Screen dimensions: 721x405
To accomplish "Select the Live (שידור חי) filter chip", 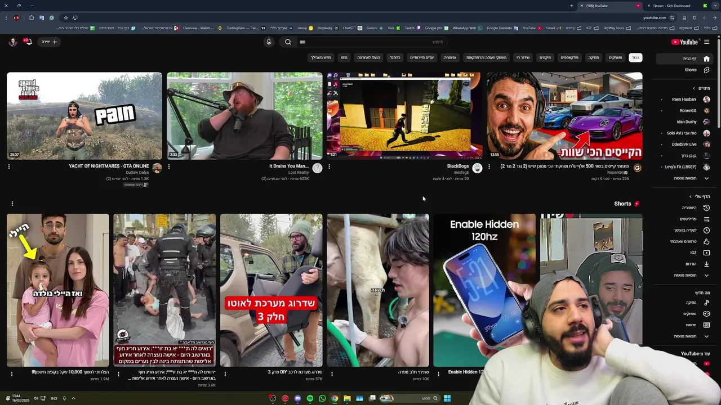I will pyautogui.click(x=523, y=57).
